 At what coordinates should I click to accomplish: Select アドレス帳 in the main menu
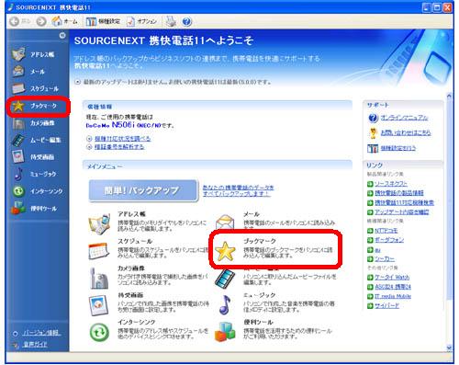point(131,214)
